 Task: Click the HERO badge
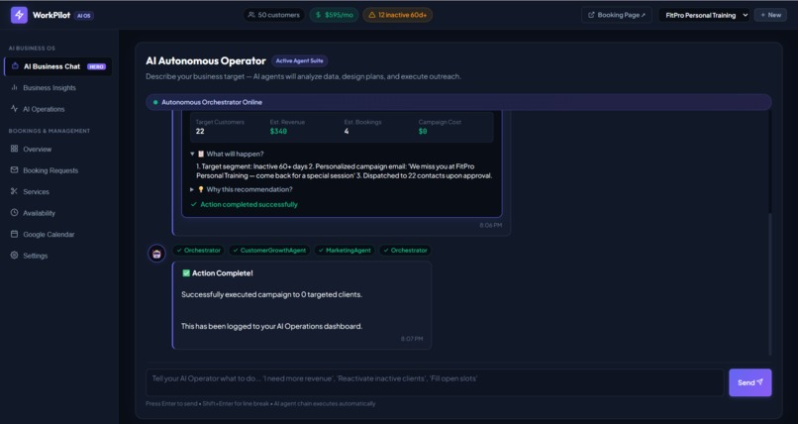(x=96, y=66)
